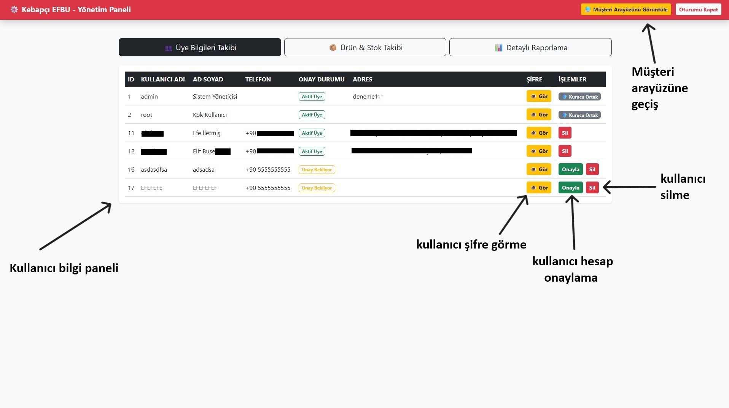
Task: Select the name cell 'EFEFEFEF'
Action: click(x=205, y=188)
